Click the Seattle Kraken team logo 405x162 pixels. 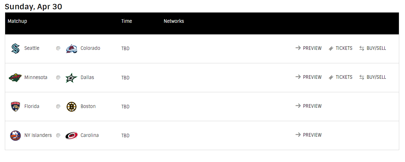pyautogui.click(x=15, y=49)
